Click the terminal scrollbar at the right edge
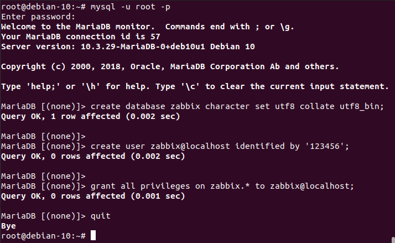Image resolution: width=395 pixels, height=243 pixels. 393,240
